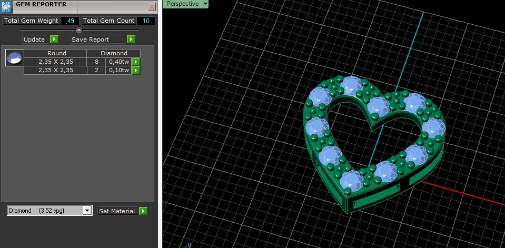This screenshot has height=248, width=505.
Task: Click the Perspective viewport label
Action: (183, 4)
